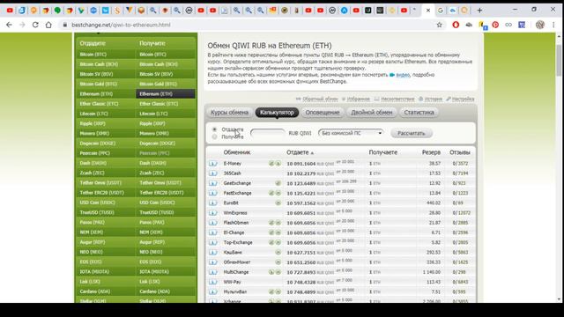
Task: Click the video camera icon near видео
Action: point(392,75)
